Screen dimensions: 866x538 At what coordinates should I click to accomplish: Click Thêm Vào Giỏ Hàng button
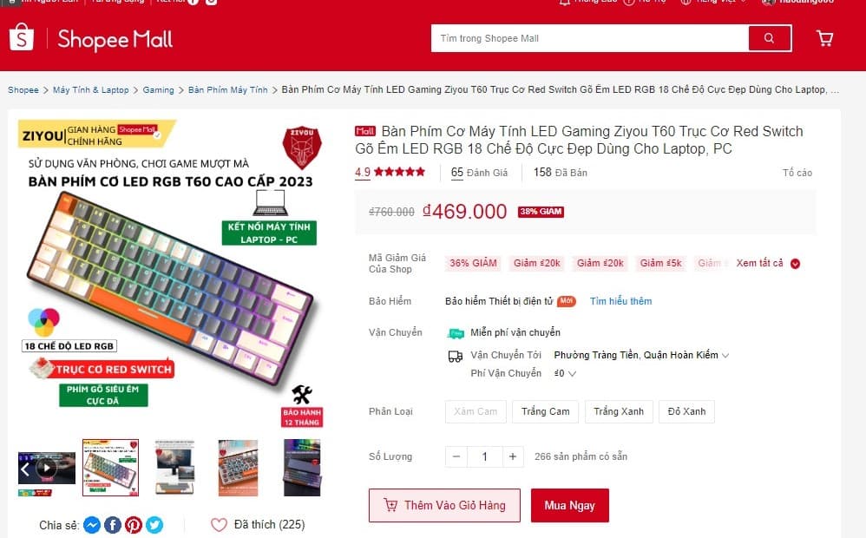pyautogui.click(x=444, y=505)
